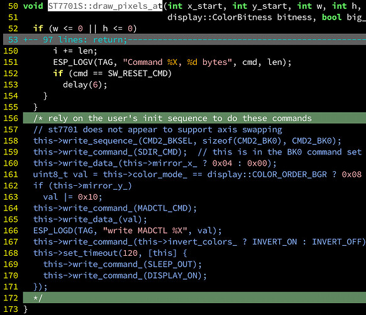Click the ESP_LOGD call on line 166
The image size is (366, 315).
point(128,231)
